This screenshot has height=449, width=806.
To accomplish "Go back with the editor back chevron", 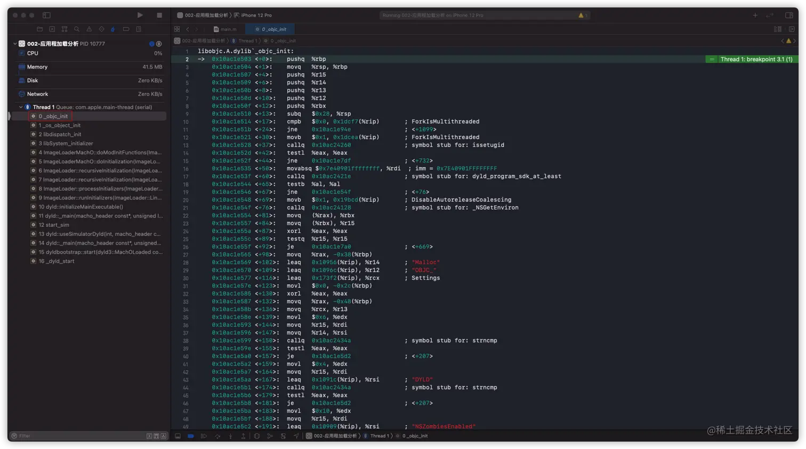I will pos(188,29).
